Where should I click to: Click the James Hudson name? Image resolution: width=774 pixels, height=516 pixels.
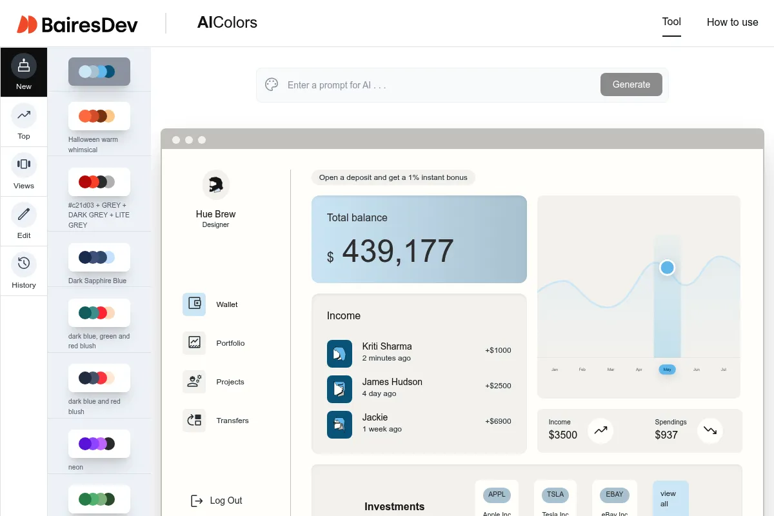point(392,382)
